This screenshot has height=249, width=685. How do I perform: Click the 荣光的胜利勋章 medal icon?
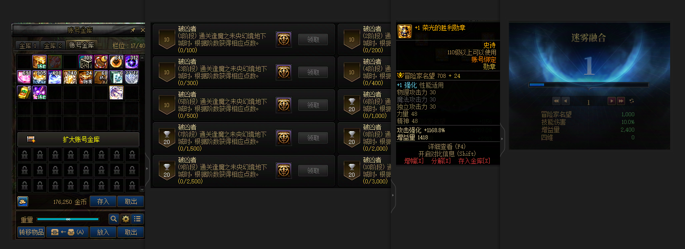pyautogui.click(x=405, y=31)
